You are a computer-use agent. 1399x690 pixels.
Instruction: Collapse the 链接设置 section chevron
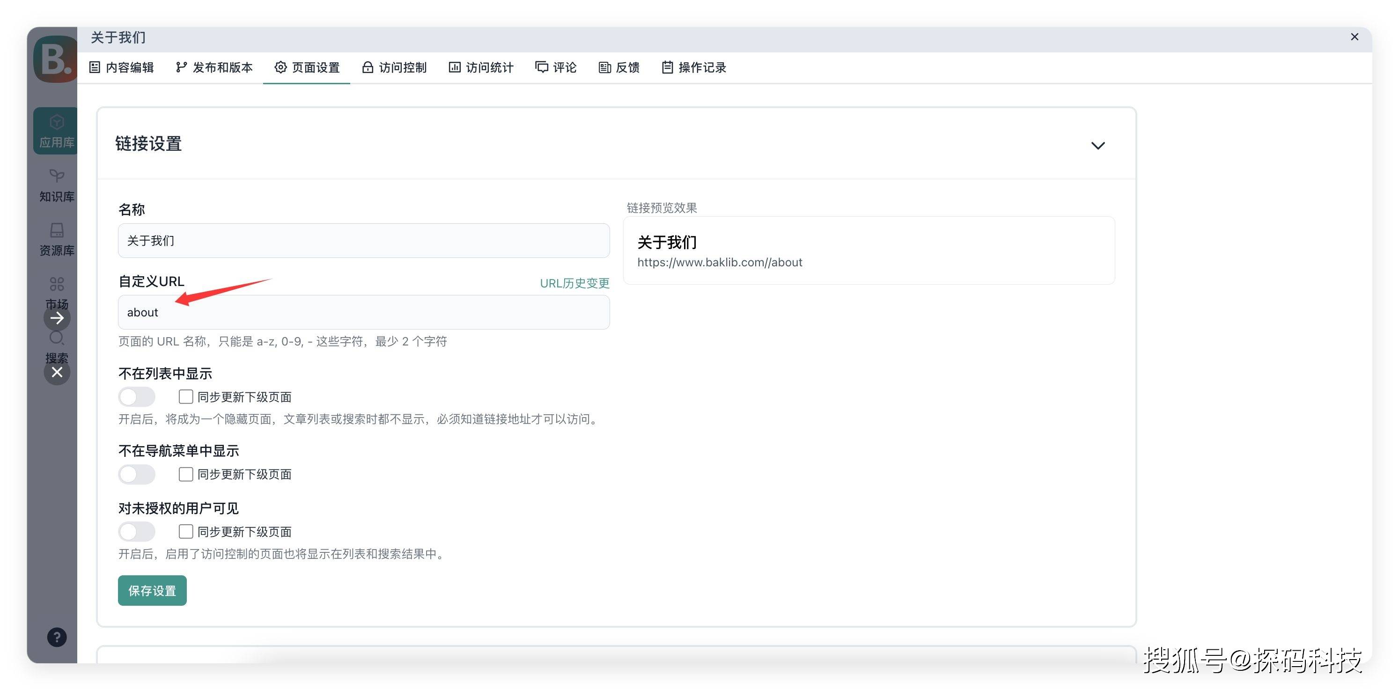pyautogui.click(x=1097, y=146)
